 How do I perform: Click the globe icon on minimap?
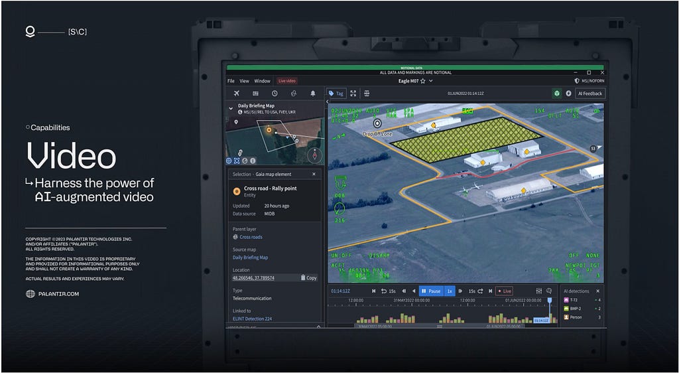245,161
